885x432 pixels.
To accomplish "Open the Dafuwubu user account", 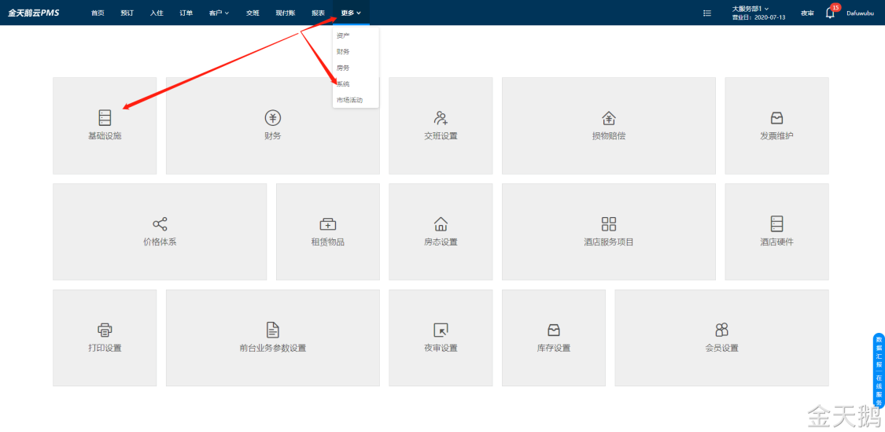I will pos(860,13).
